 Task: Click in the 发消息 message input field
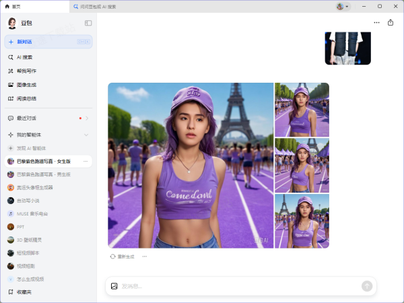236,286
